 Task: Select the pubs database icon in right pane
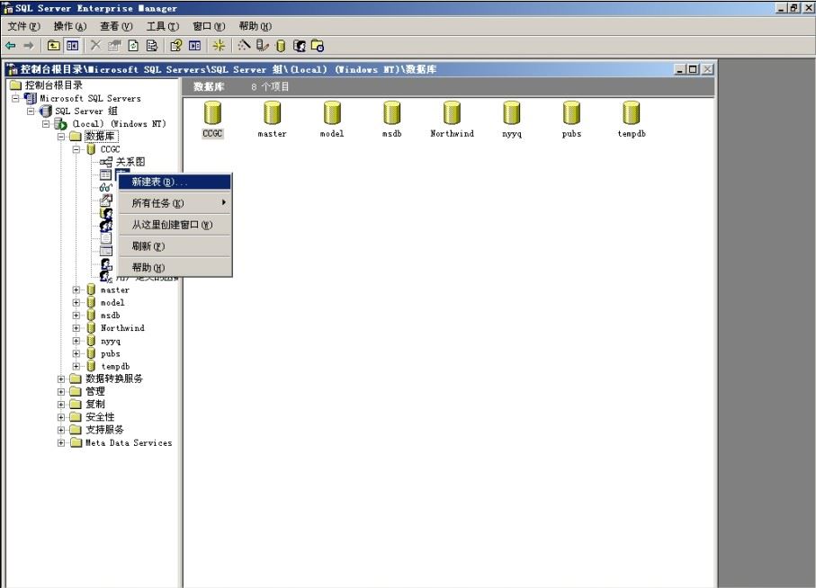[x=571, y=112]
